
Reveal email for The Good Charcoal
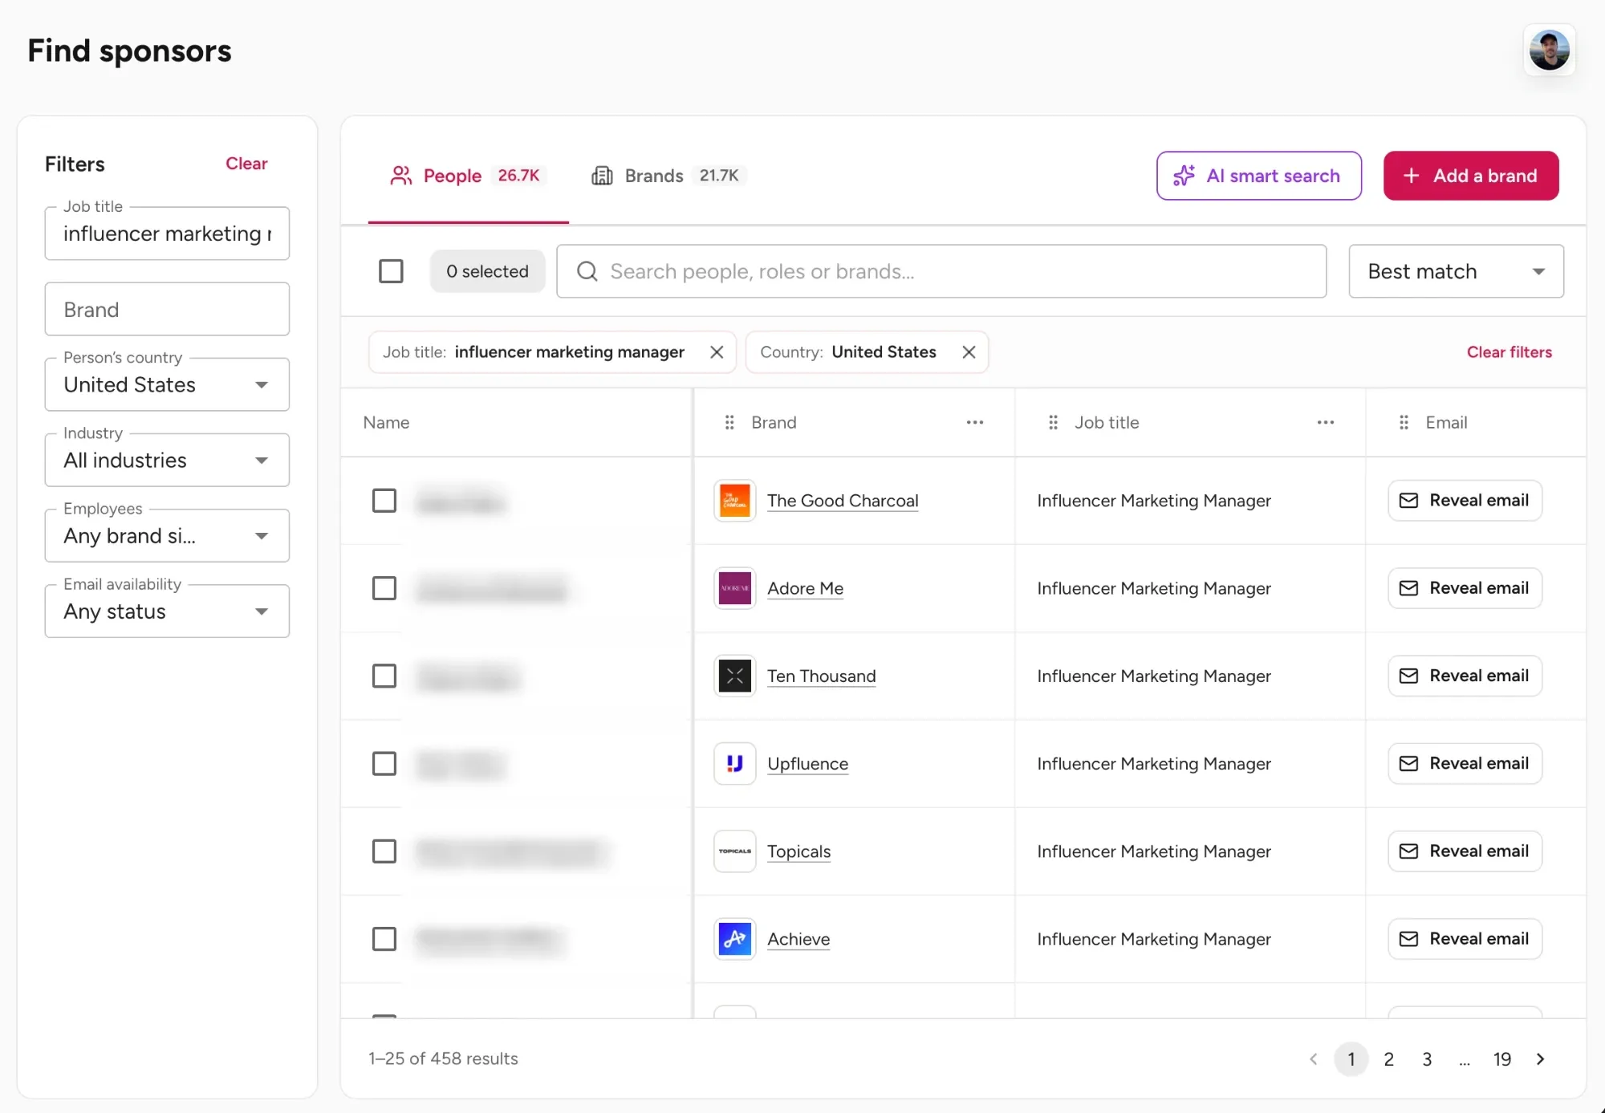coord(1465,501)
